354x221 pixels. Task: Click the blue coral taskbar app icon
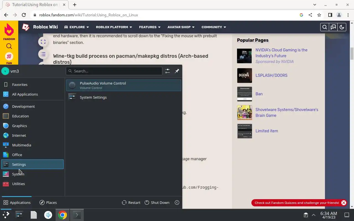(x=48, y=215)
